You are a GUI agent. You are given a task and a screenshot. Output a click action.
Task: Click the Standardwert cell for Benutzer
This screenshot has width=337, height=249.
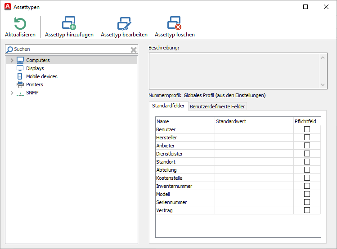254,129
